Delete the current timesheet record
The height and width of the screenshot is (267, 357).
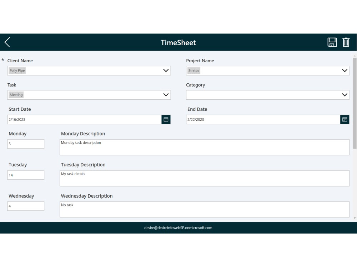coord(346,42)
